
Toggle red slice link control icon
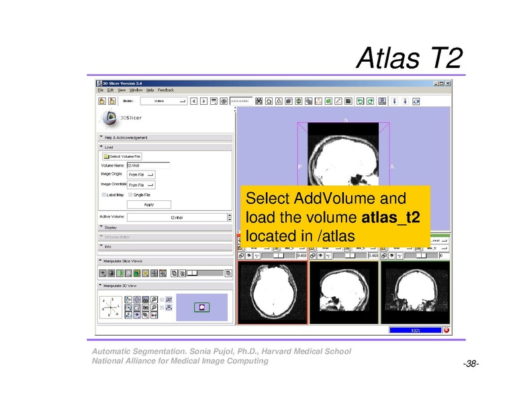click(x=241, y=256)
